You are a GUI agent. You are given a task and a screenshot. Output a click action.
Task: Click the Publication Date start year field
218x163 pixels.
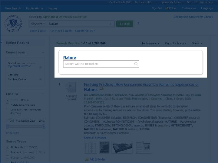[x=10, y=120]
